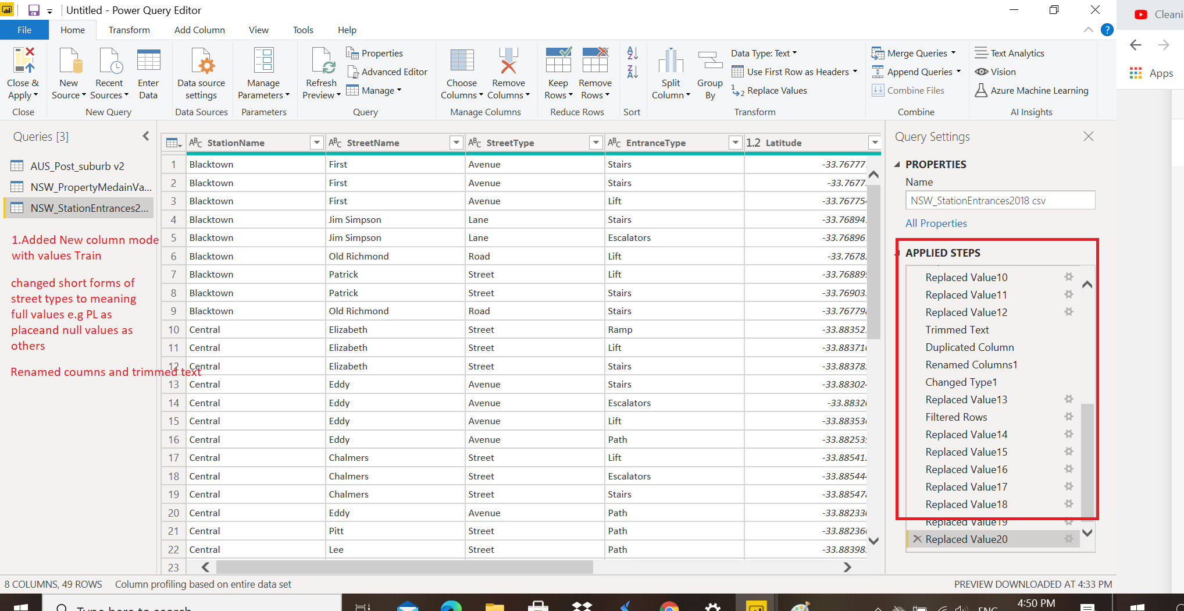This screenshot has width=1184, height=611.
Task: Click the Group By icon
Action: coord(710,61)
